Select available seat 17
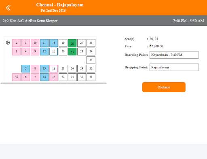Viewport: 207px width, 159px height. [x=54, y=51]
